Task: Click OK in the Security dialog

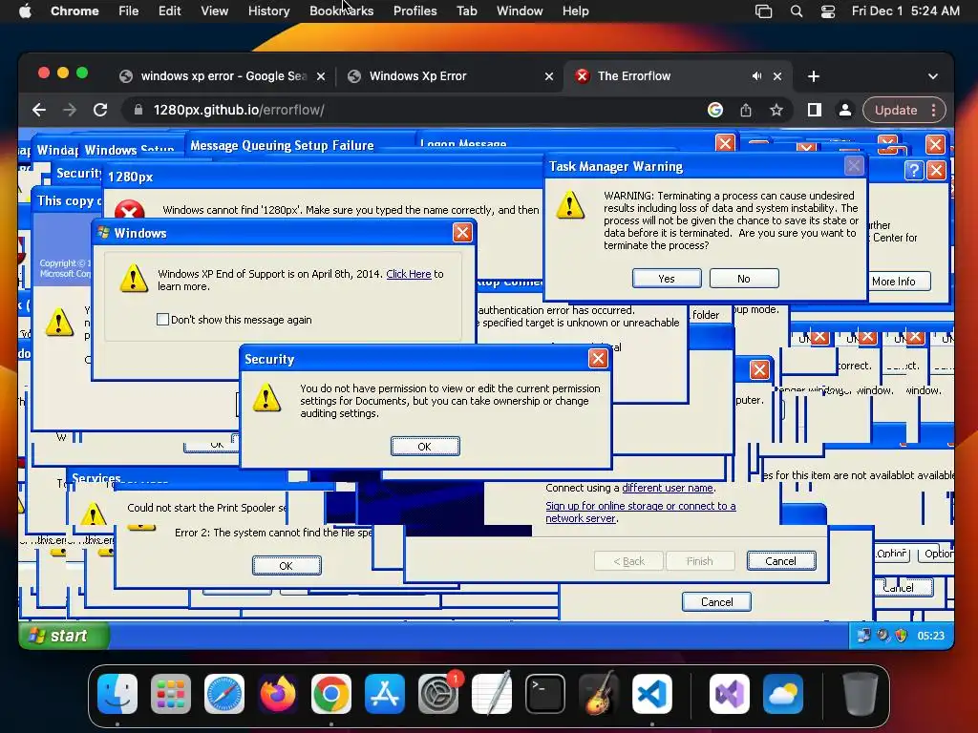Action: tap(425, 447)
